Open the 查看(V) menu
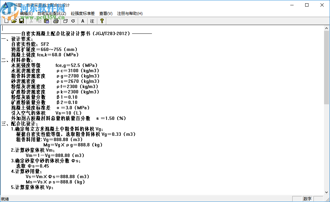Image resolution: width=330 pixels, height=202 pixels. [x=106, y=14]
